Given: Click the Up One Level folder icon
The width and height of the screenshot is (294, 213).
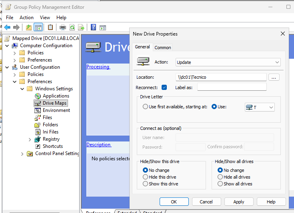Looking at the screenshot, I should (28, 27).
